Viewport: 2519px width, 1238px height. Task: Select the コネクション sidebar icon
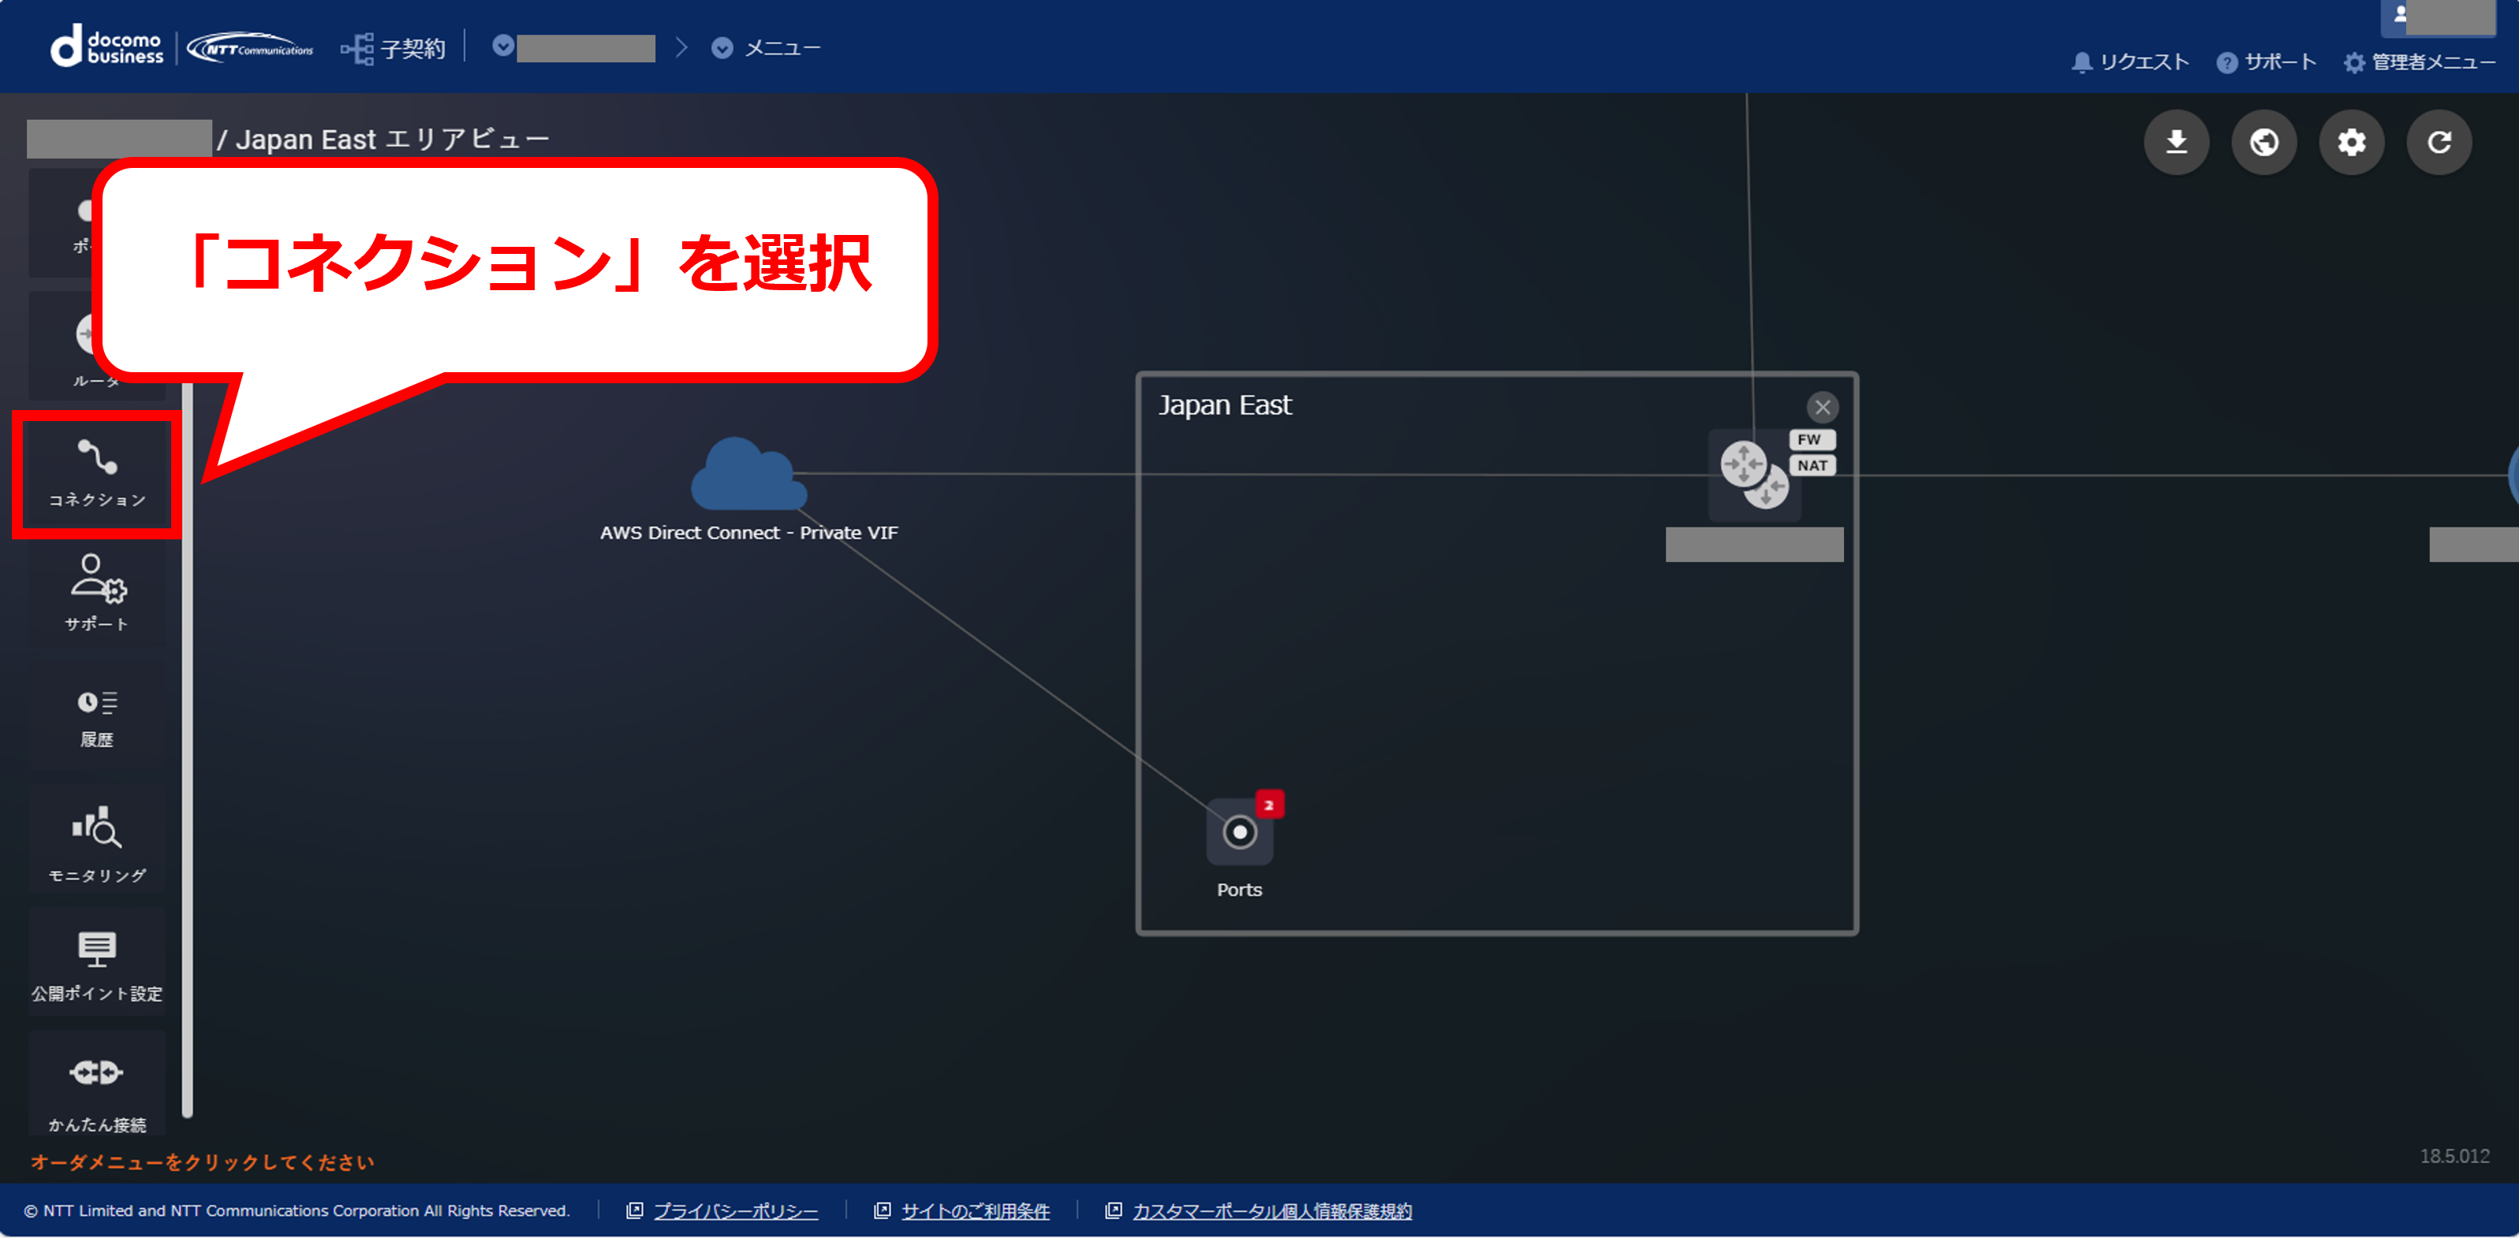point(97,474)
